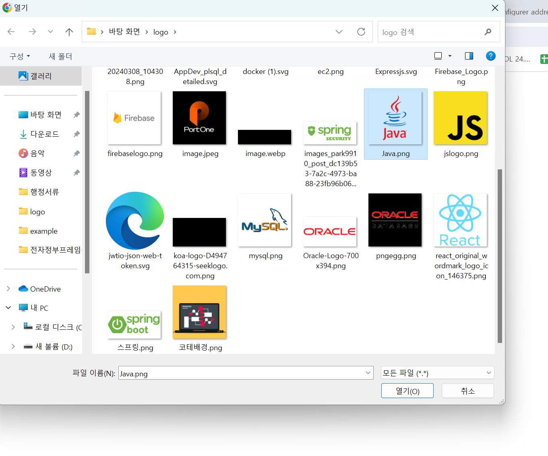Click the search magnifier icon
Viewport: 548px width, 456px height.
click(488, 32)
